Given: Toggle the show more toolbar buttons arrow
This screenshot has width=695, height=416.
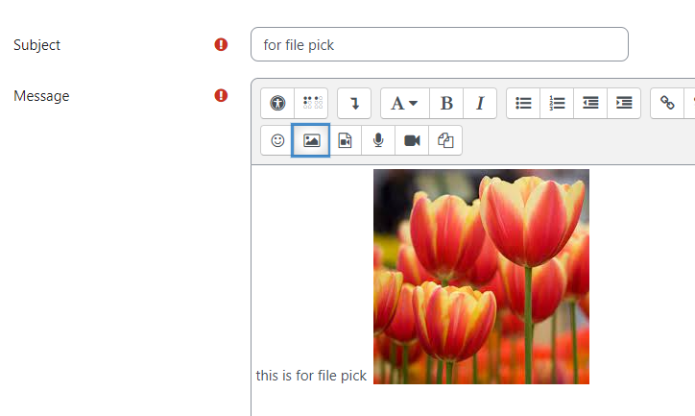Looking at the screenshot, I should (x=354, y=104).
